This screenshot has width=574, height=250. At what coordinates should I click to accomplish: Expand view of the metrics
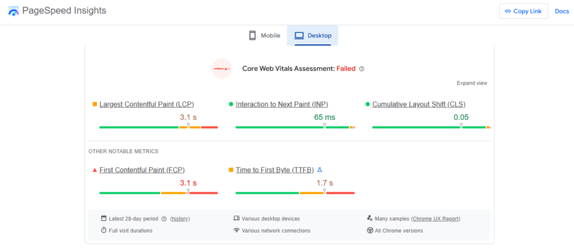pyautogui.click(x=471, y=83)
